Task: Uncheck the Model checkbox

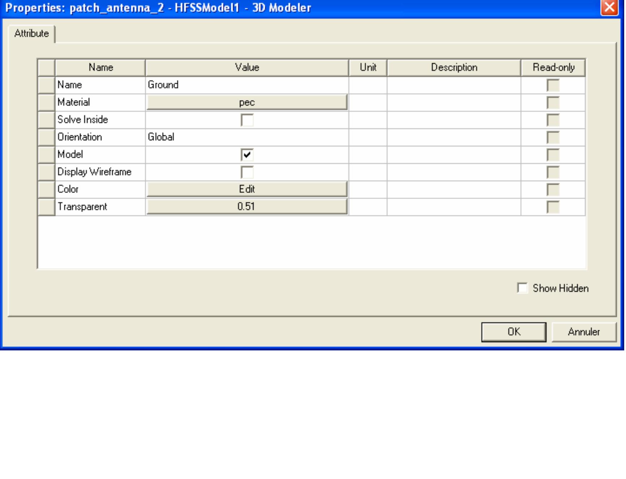Action: [x=248, y=154]
